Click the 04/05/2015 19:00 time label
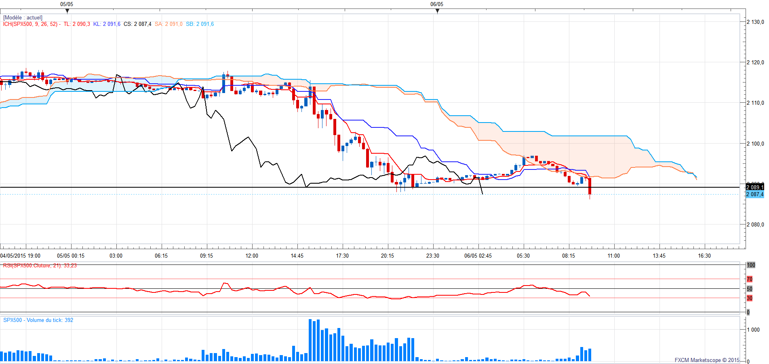 click(20, 256)
